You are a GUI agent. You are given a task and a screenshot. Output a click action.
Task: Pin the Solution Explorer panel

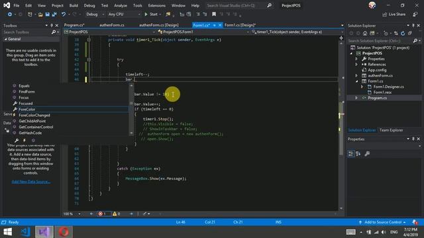413,25
